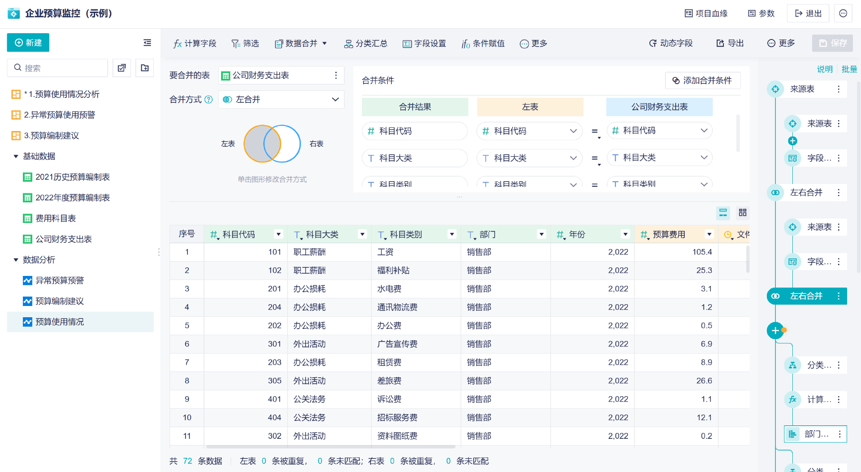Open the 项目血缘 lineage view
Screen dimensions: 861x472
[705, 13]
